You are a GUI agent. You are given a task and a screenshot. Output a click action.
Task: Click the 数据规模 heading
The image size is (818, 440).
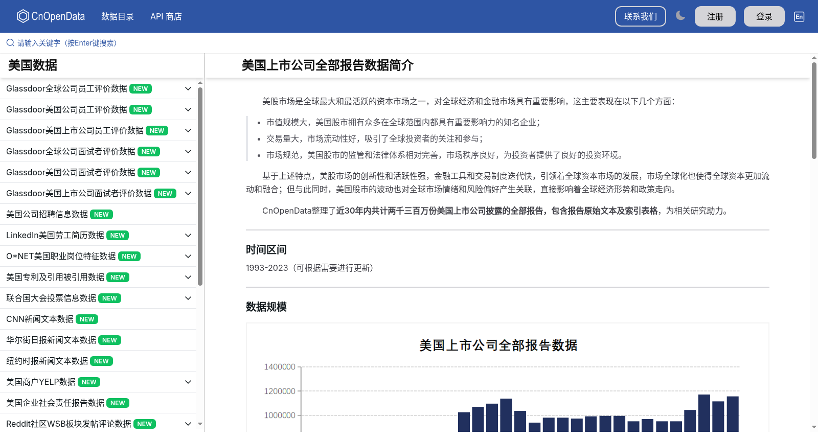tap(266, 307)
